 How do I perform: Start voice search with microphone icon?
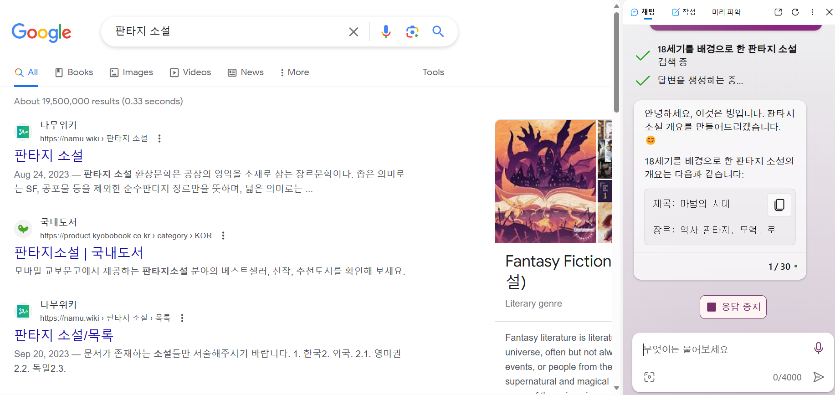pyautogui.click(x=386, y=31)
